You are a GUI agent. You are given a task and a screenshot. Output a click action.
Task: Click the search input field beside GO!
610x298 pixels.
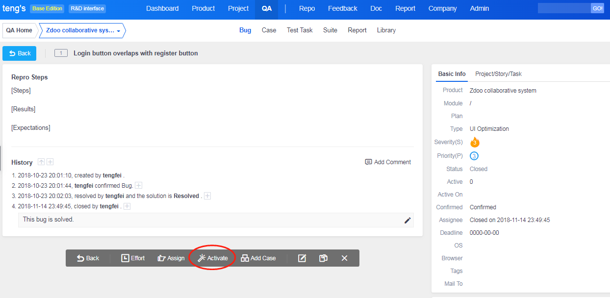point(564,8)
